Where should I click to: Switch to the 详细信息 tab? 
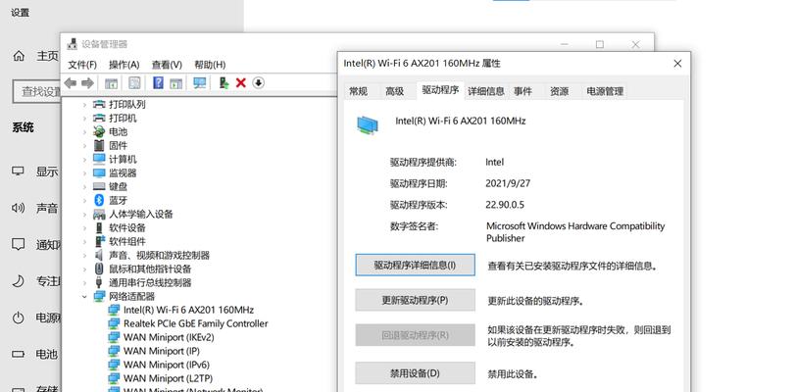pos(486,91)
